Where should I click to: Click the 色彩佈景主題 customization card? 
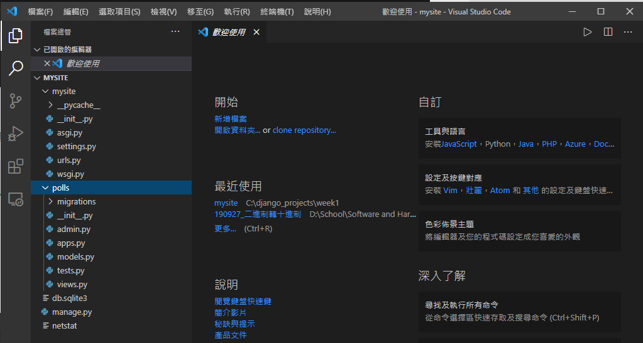[x=519, y=230]
